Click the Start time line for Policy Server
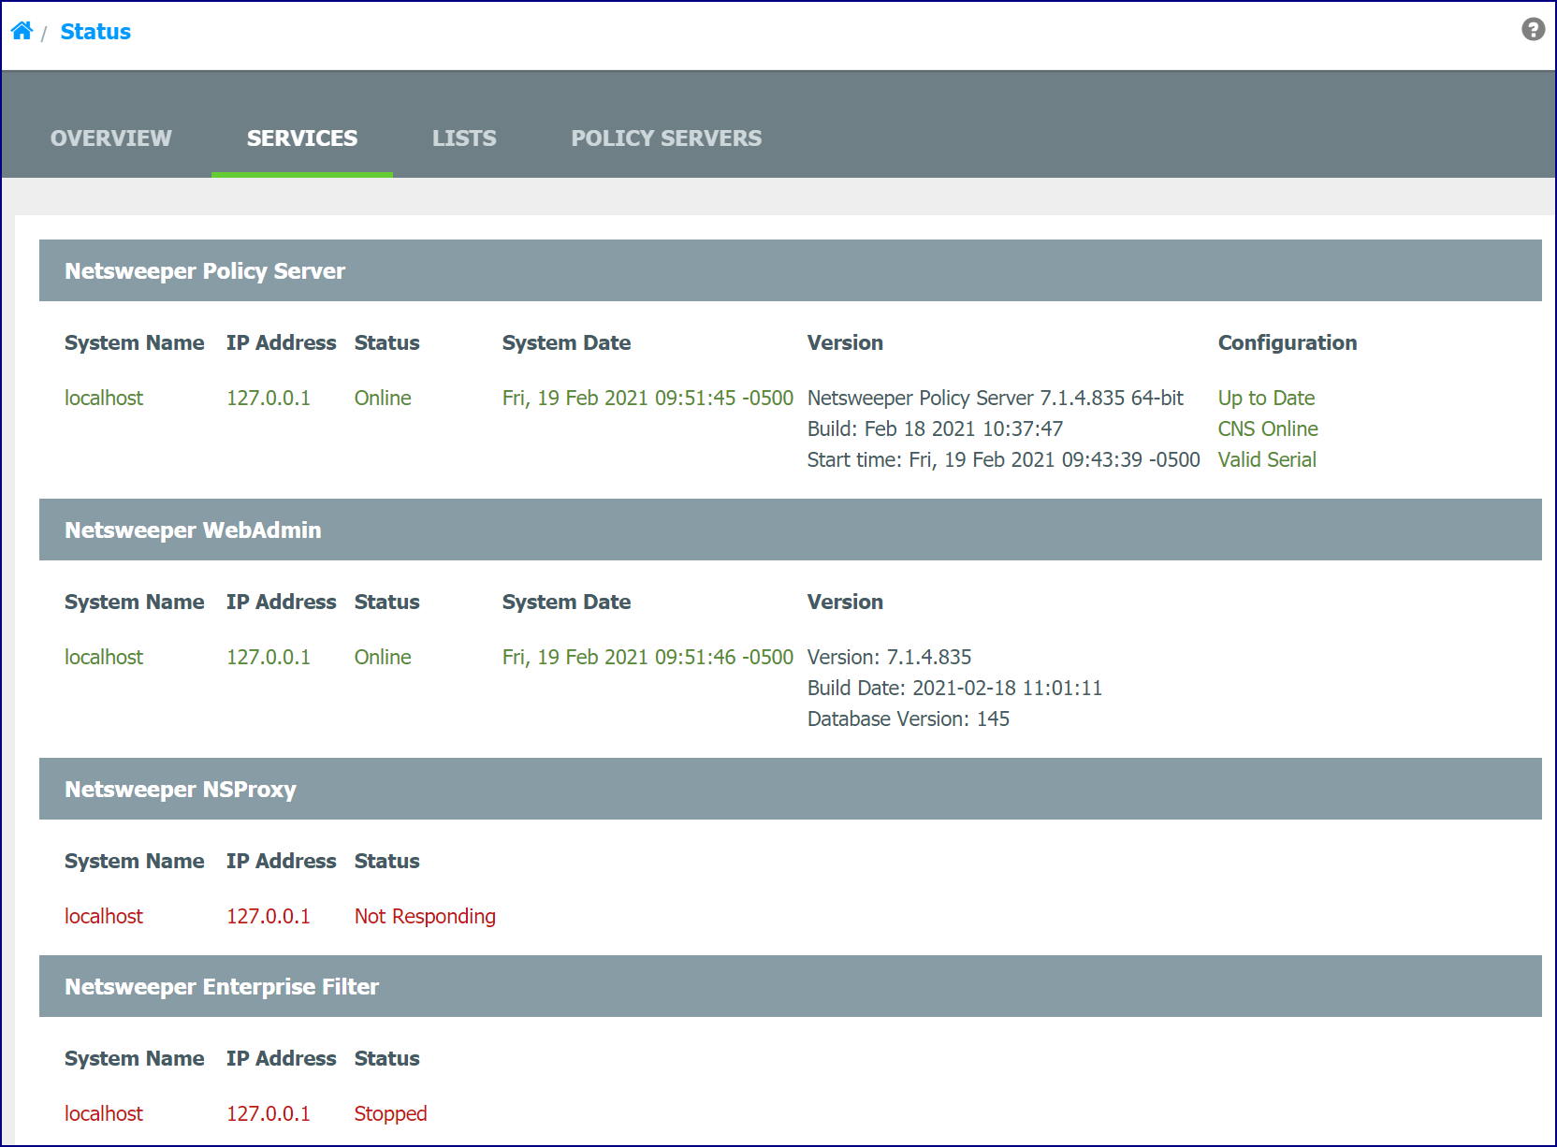Image resolution: width=1557 pixels, height=1147 pixels. click(1004, 459)
